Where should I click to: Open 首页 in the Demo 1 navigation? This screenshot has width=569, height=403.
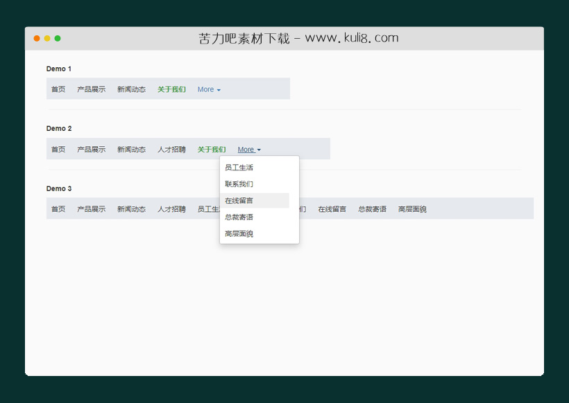tap(58, 89)
